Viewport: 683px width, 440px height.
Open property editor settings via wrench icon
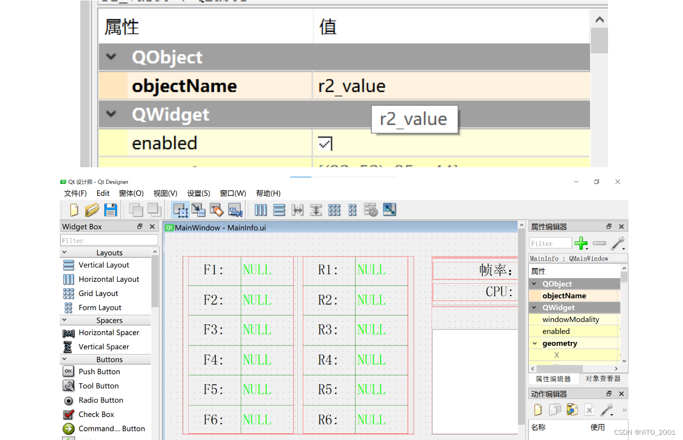point(618,243)
